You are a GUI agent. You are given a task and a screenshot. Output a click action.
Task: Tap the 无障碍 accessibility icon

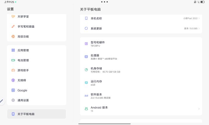[x=13, y=80]
